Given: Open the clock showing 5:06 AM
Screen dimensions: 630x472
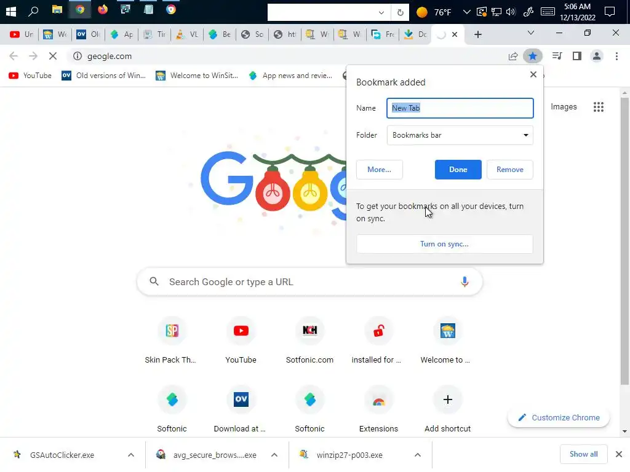Looking at the screenshot, I should click(x=577, y=12).
